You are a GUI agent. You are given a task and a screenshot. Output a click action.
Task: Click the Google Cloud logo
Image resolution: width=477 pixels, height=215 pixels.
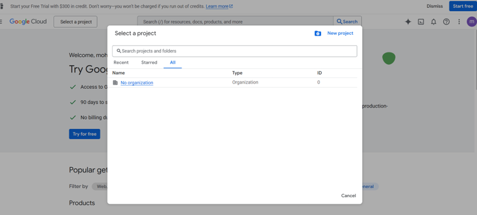[28, 21]
